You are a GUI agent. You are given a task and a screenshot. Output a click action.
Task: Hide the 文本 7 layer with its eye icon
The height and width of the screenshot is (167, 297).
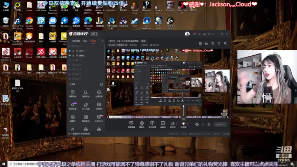[69, 51]
